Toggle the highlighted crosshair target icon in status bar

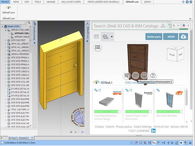(181, 143)
